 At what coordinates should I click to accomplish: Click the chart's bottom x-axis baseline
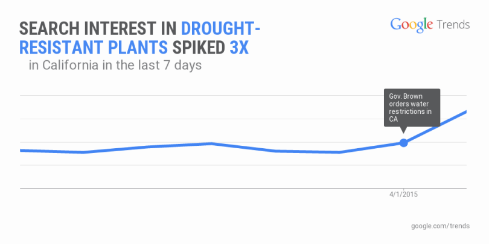pyautogui.click(x=241, y=188)
